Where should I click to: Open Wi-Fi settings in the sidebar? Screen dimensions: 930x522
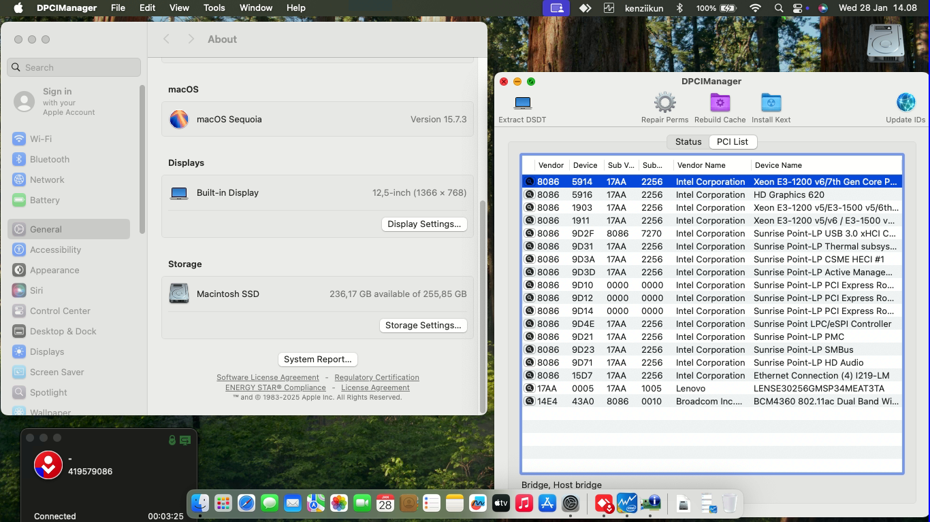(69, 139)
